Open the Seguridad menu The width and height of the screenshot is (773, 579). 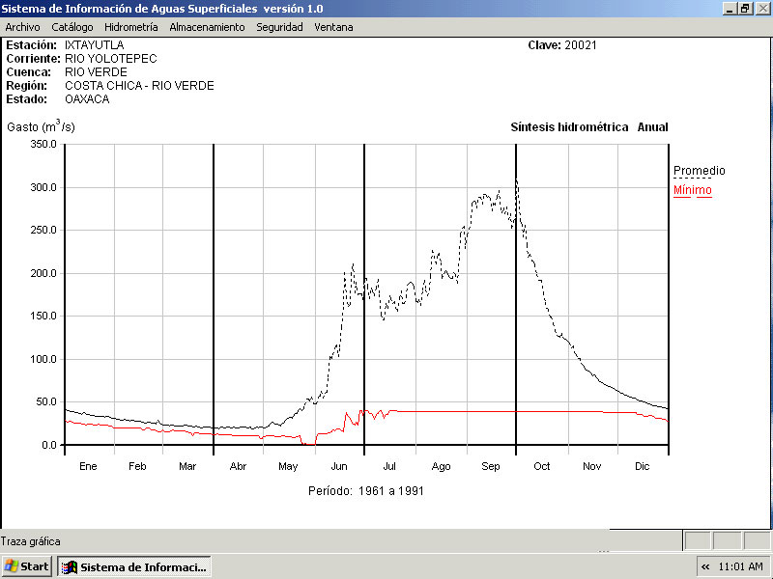279,27
